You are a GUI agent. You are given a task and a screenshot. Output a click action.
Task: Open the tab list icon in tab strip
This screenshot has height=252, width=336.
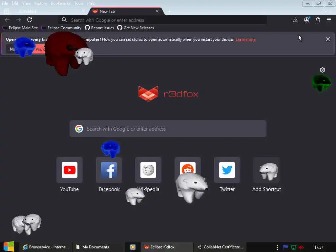7,11
